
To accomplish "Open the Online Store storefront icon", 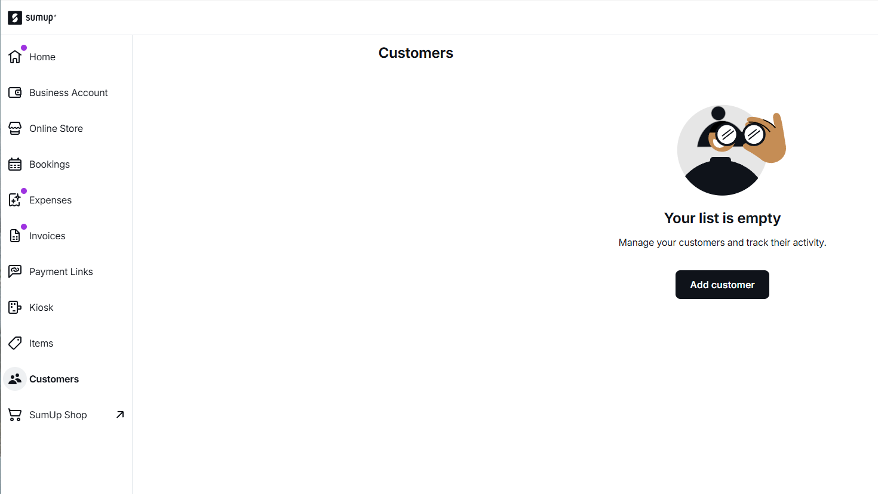I will 15,128.
